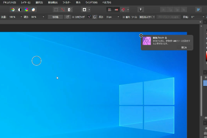
Task: Expand the Quick Mask options arrow
Action: [89, 10]
